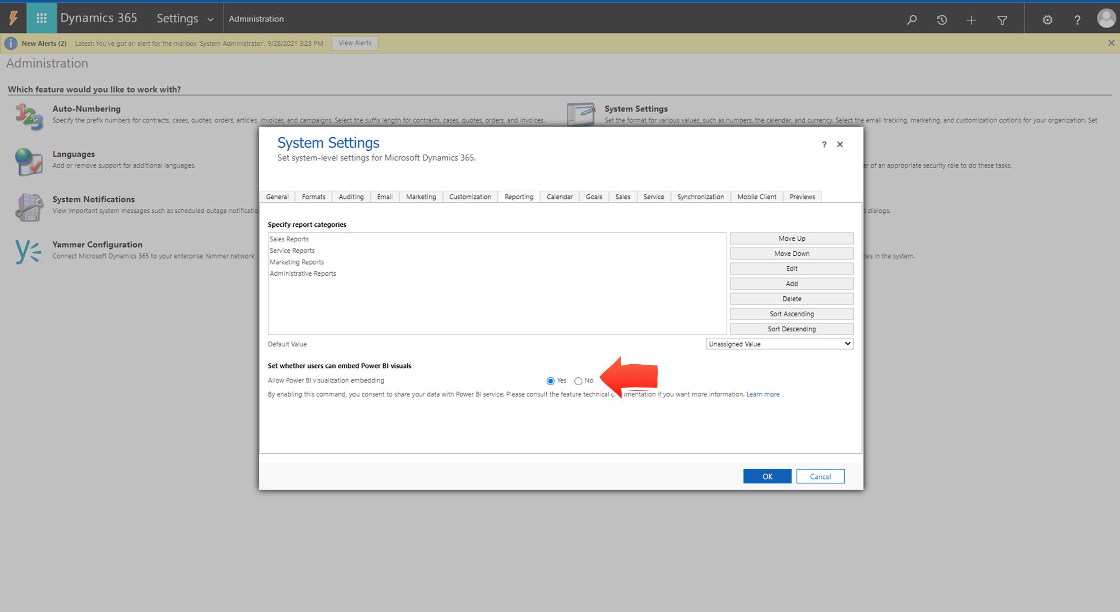Open the Dynamics 365 app launcher grid
The width and height of the screenshot is (1120, 612).
pos(41,18)
